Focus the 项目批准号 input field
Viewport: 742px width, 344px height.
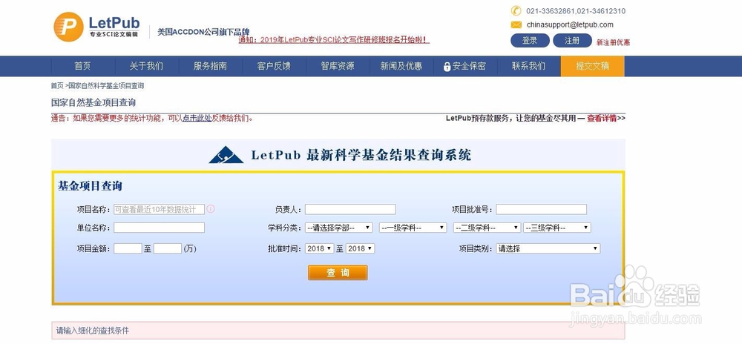pos(542,209)
